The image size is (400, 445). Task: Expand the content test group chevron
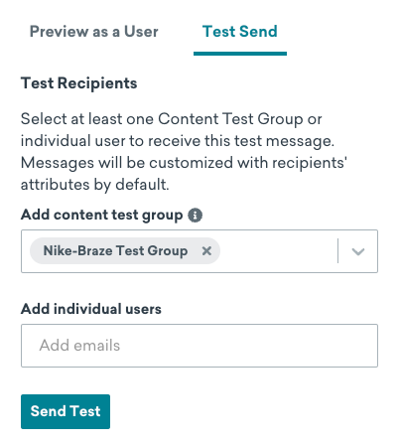pos(358,251)
